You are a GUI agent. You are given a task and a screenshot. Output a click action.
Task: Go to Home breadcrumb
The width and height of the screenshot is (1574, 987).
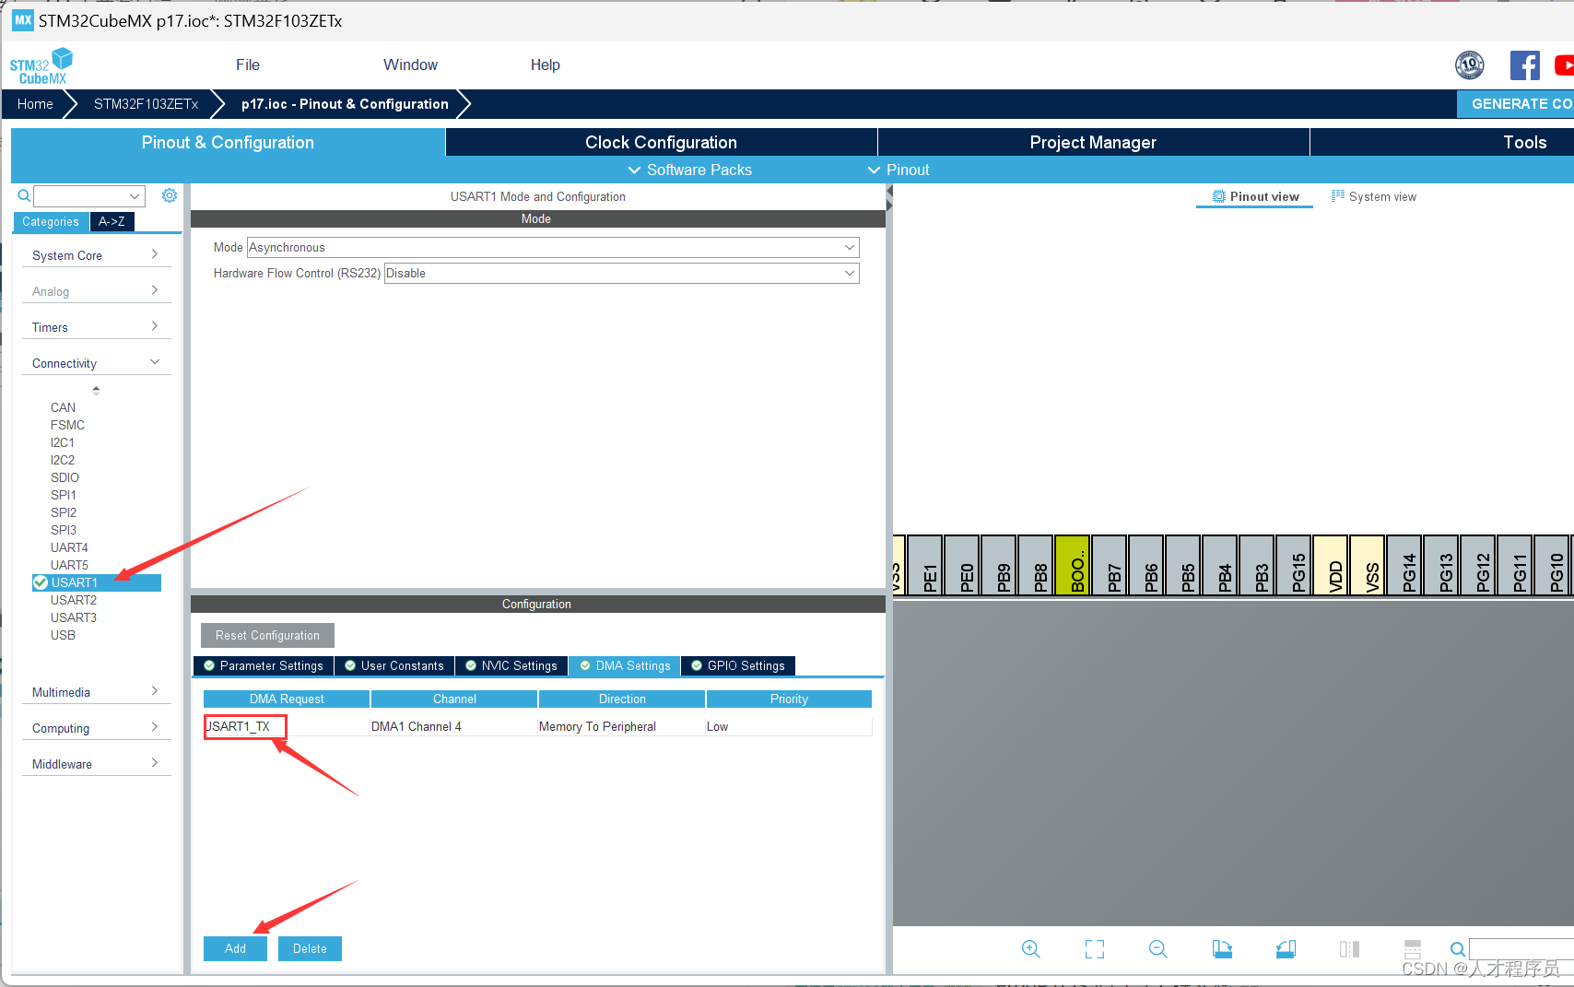(35, 103)
